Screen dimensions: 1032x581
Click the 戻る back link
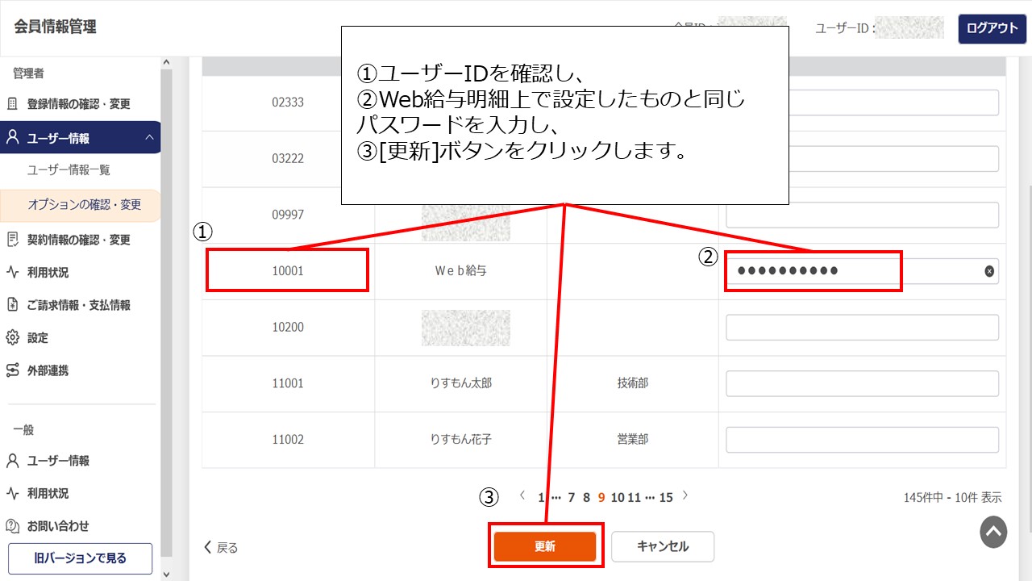221,548
